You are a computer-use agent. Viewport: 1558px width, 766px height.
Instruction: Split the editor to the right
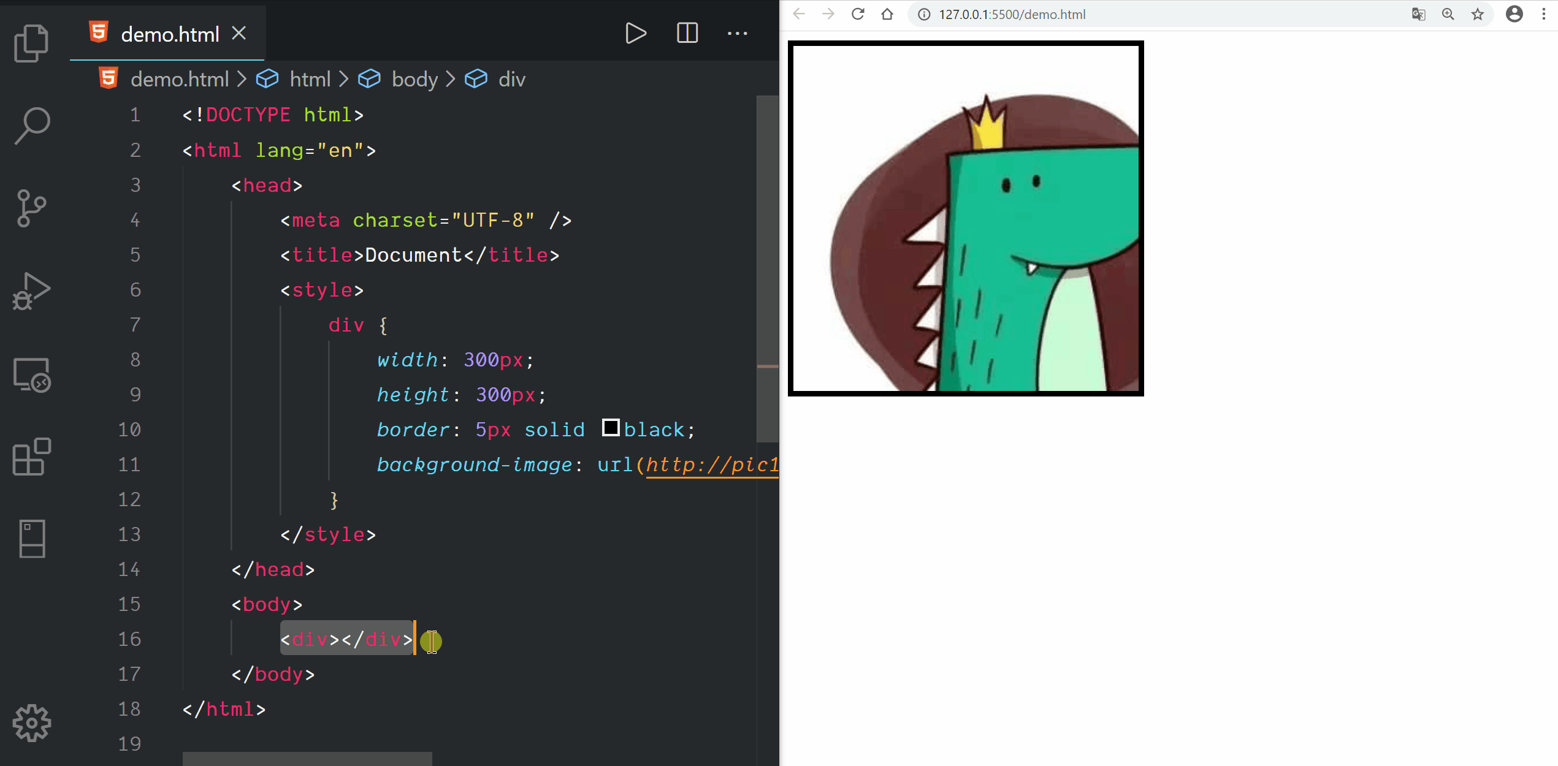click(687, 33)
